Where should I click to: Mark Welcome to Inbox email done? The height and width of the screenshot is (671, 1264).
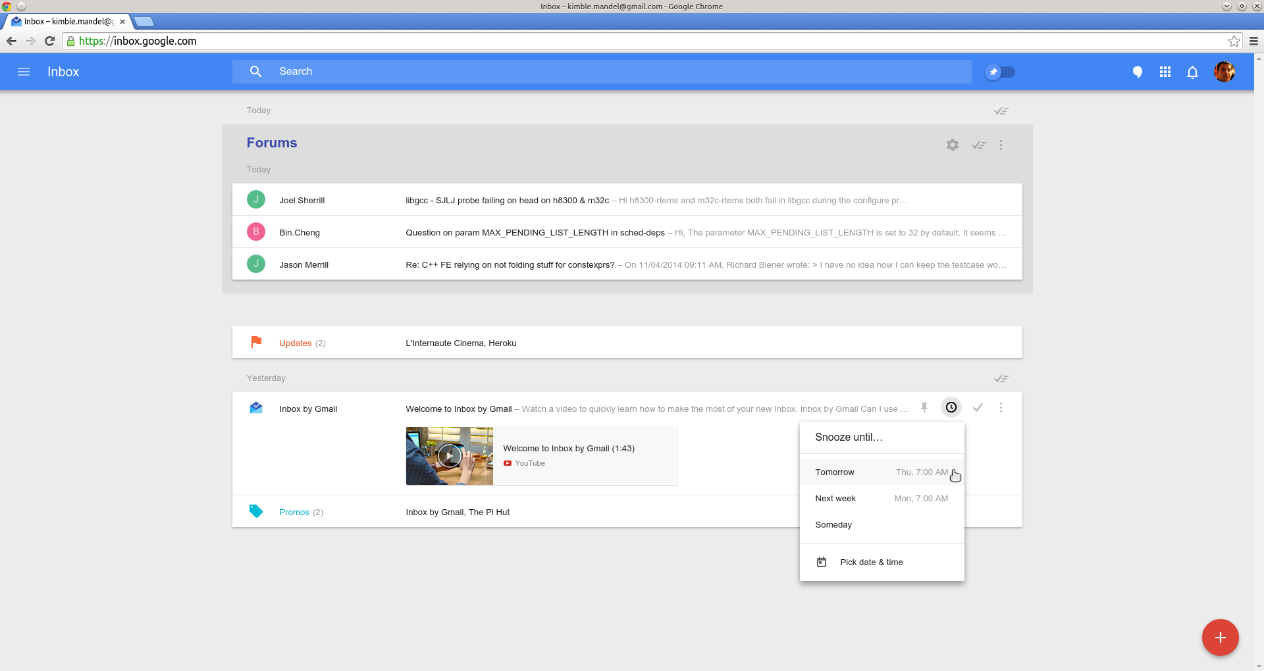978,408
